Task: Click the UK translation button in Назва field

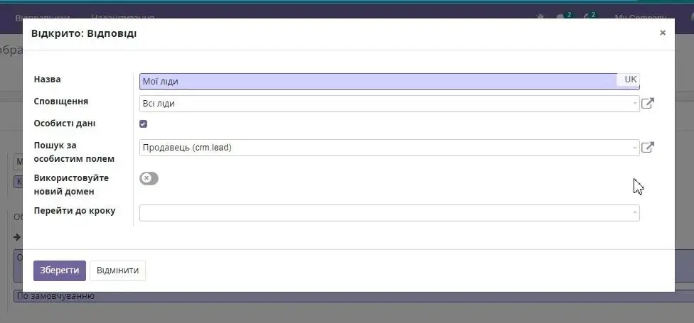Action: pyautogui.click(x=630, y=80)
